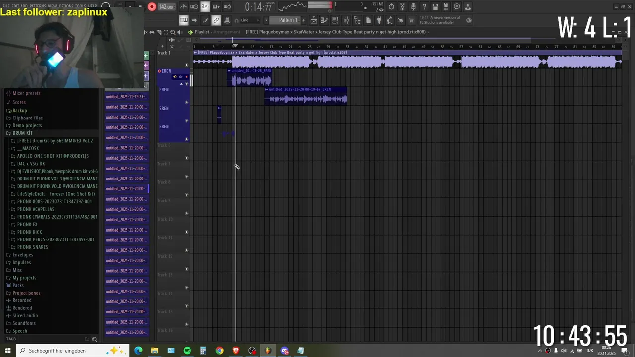Toggle the link chain multilink button

point(216,20)
